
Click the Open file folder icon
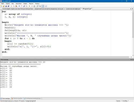point(3,6)
